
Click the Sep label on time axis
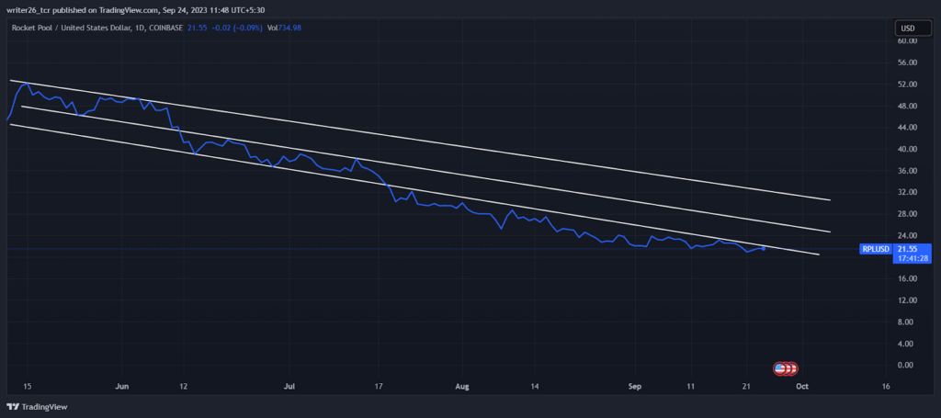click(636, 386)
